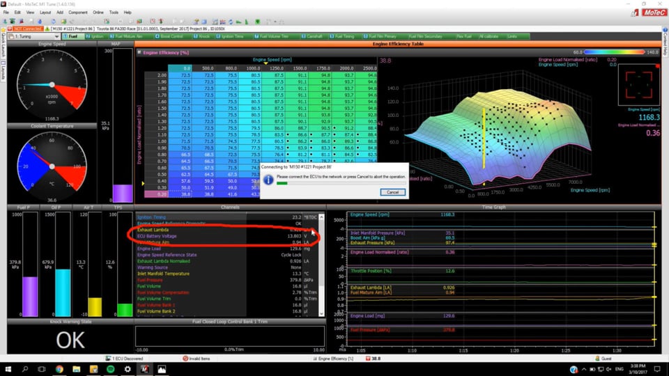Select the Fuel Volume Trim channel row
This screenshot has width=669, height=376.
point(228,299)
